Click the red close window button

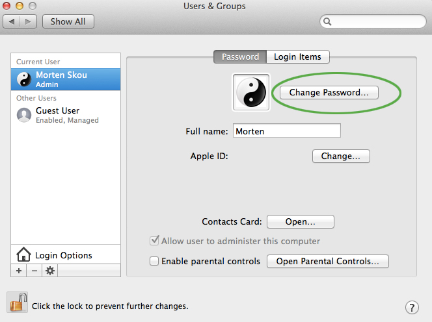(7, 6)
